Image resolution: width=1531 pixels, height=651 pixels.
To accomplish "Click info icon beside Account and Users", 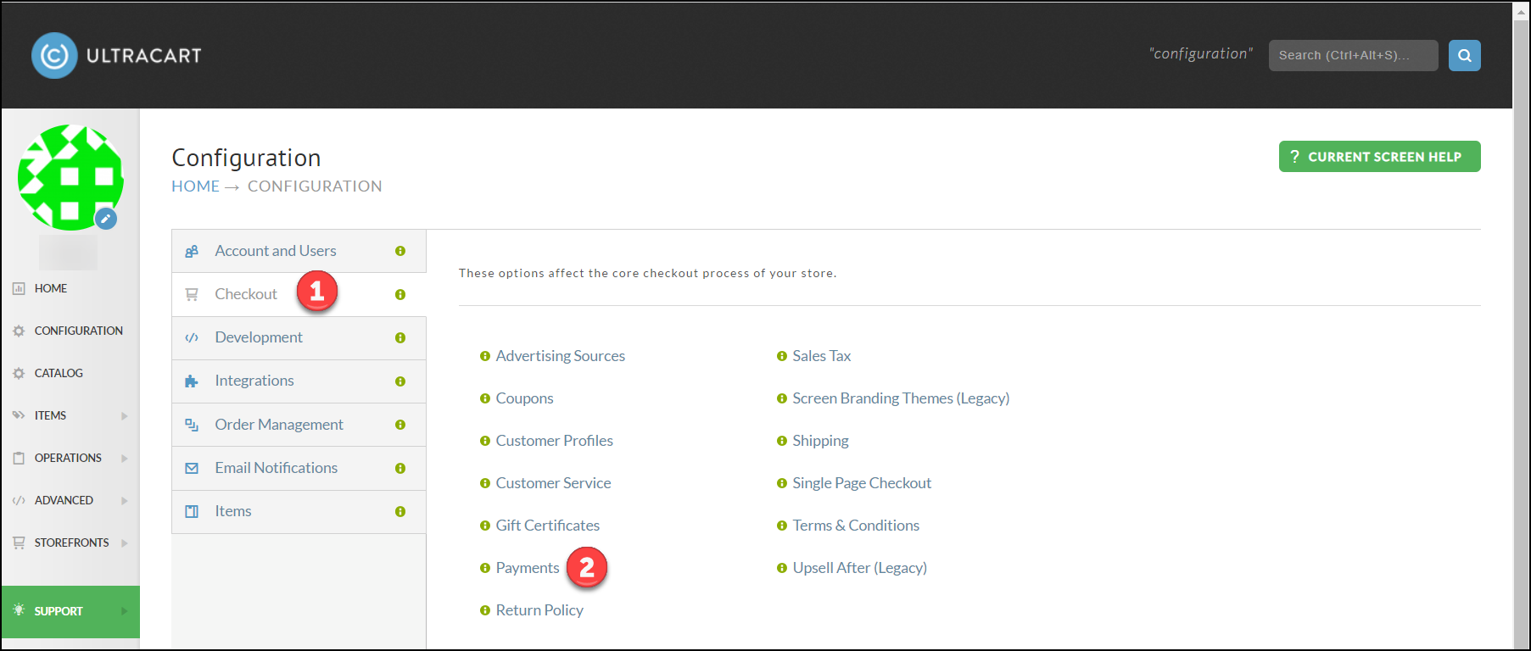I will coord(400,251).
